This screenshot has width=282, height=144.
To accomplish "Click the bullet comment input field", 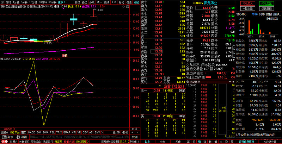I will (x=79, y=137).
